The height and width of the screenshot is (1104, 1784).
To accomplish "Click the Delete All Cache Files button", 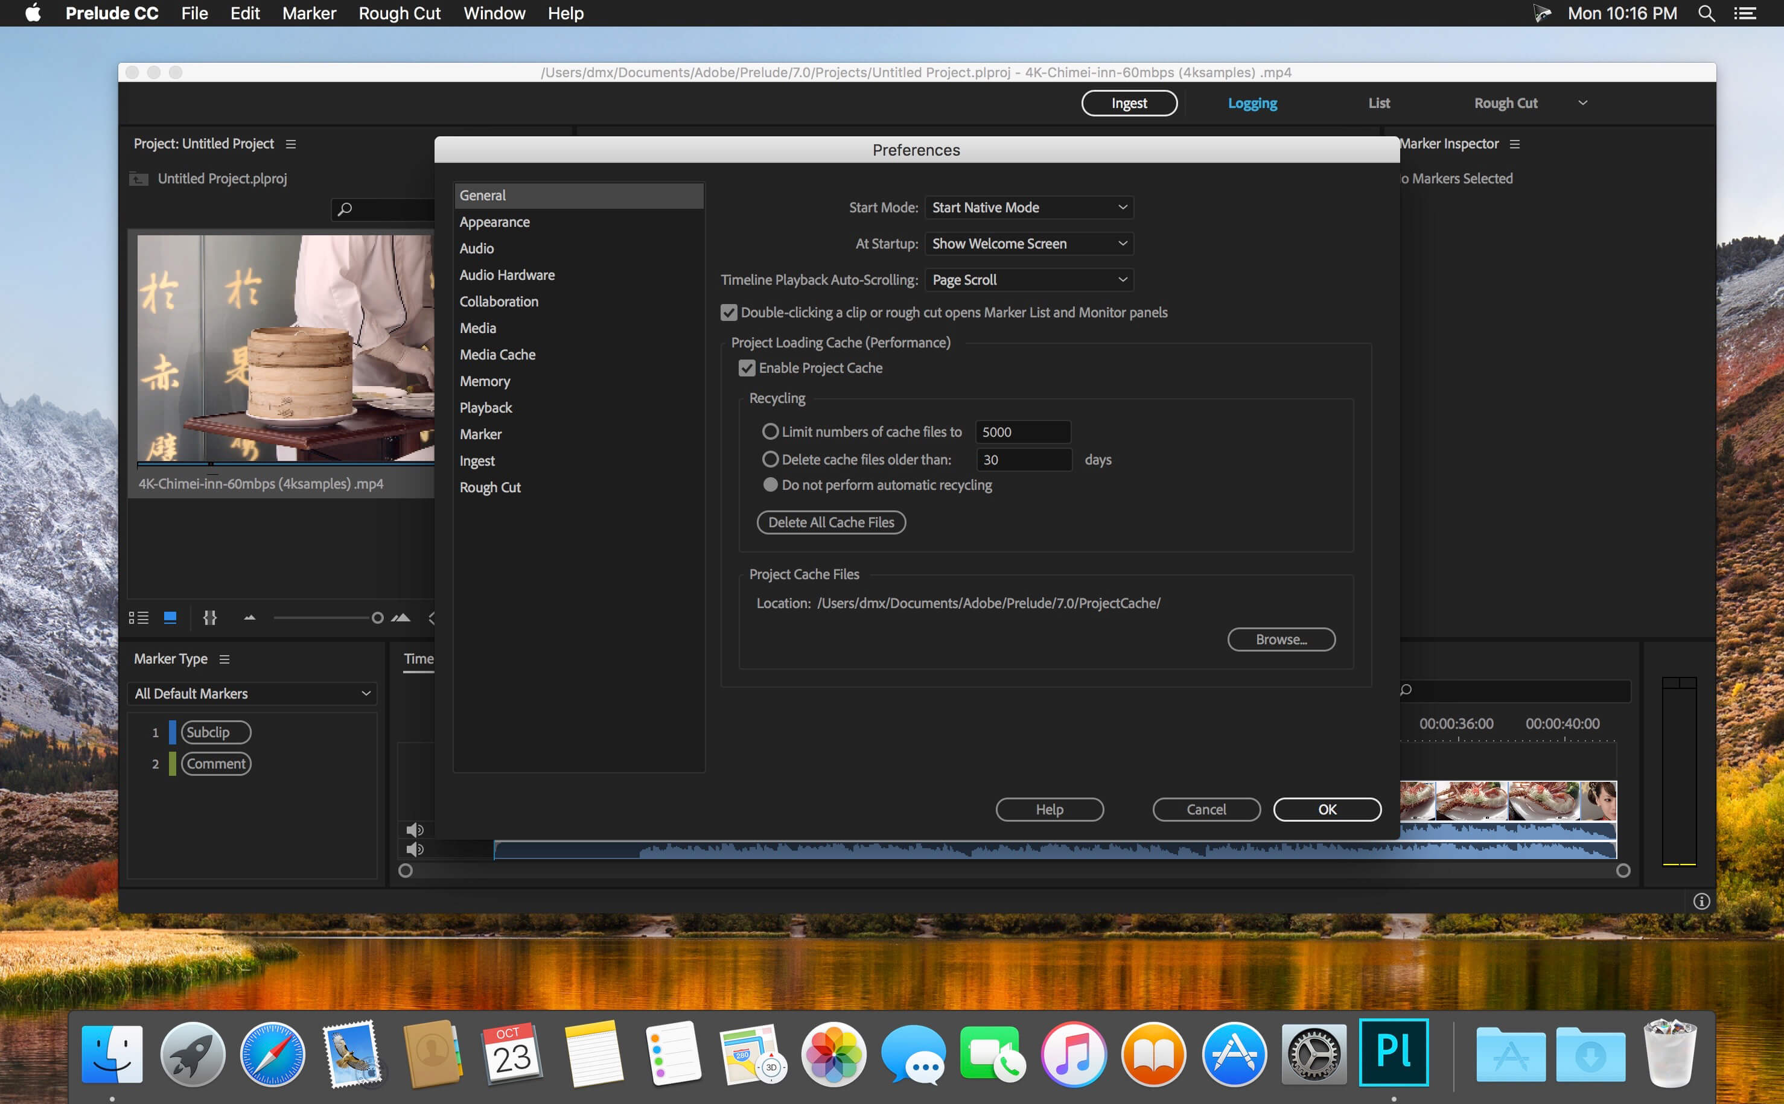I will point(830,522).
